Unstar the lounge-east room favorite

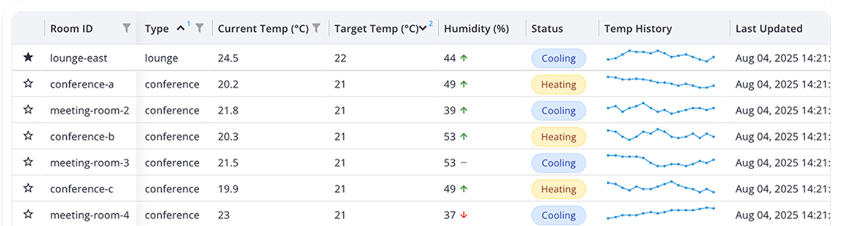coord(28,57)
